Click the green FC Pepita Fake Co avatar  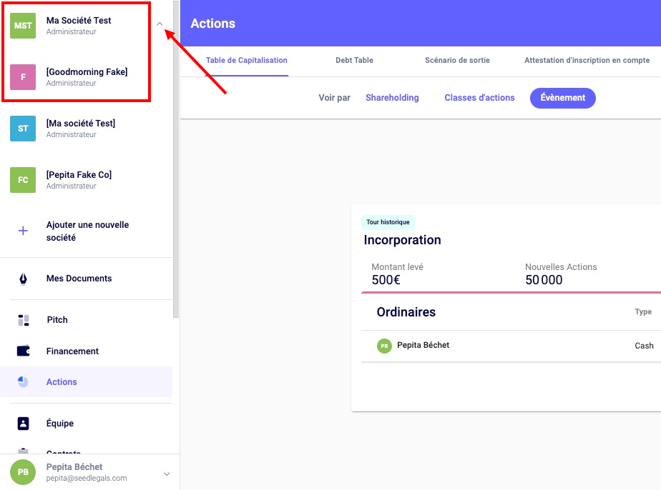point(23,180)
